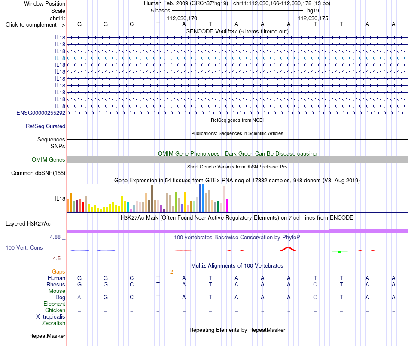Click the tall dark brown GTEx expression bar
This screenshot has width=408, height=346.
click(152, 199)
